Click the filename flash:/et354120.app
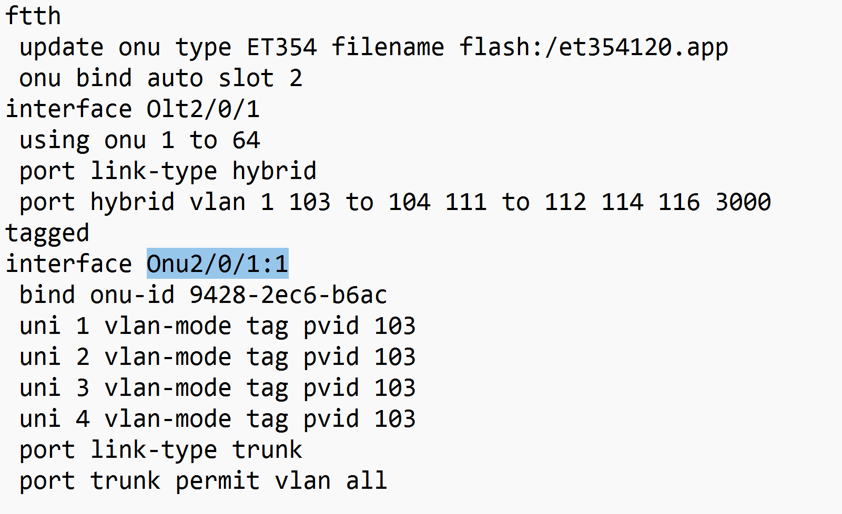This screenshot has width=842, height=514. point(593,47)
